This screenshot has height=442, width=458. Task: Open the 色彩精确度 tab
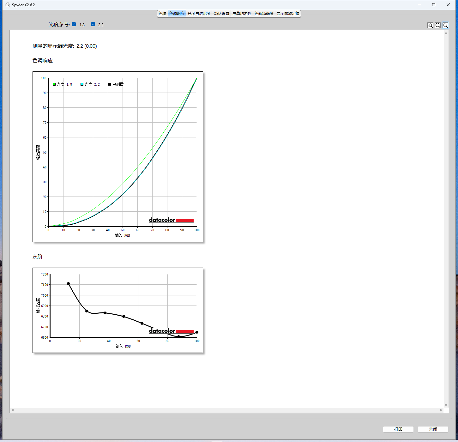point(264,14)
